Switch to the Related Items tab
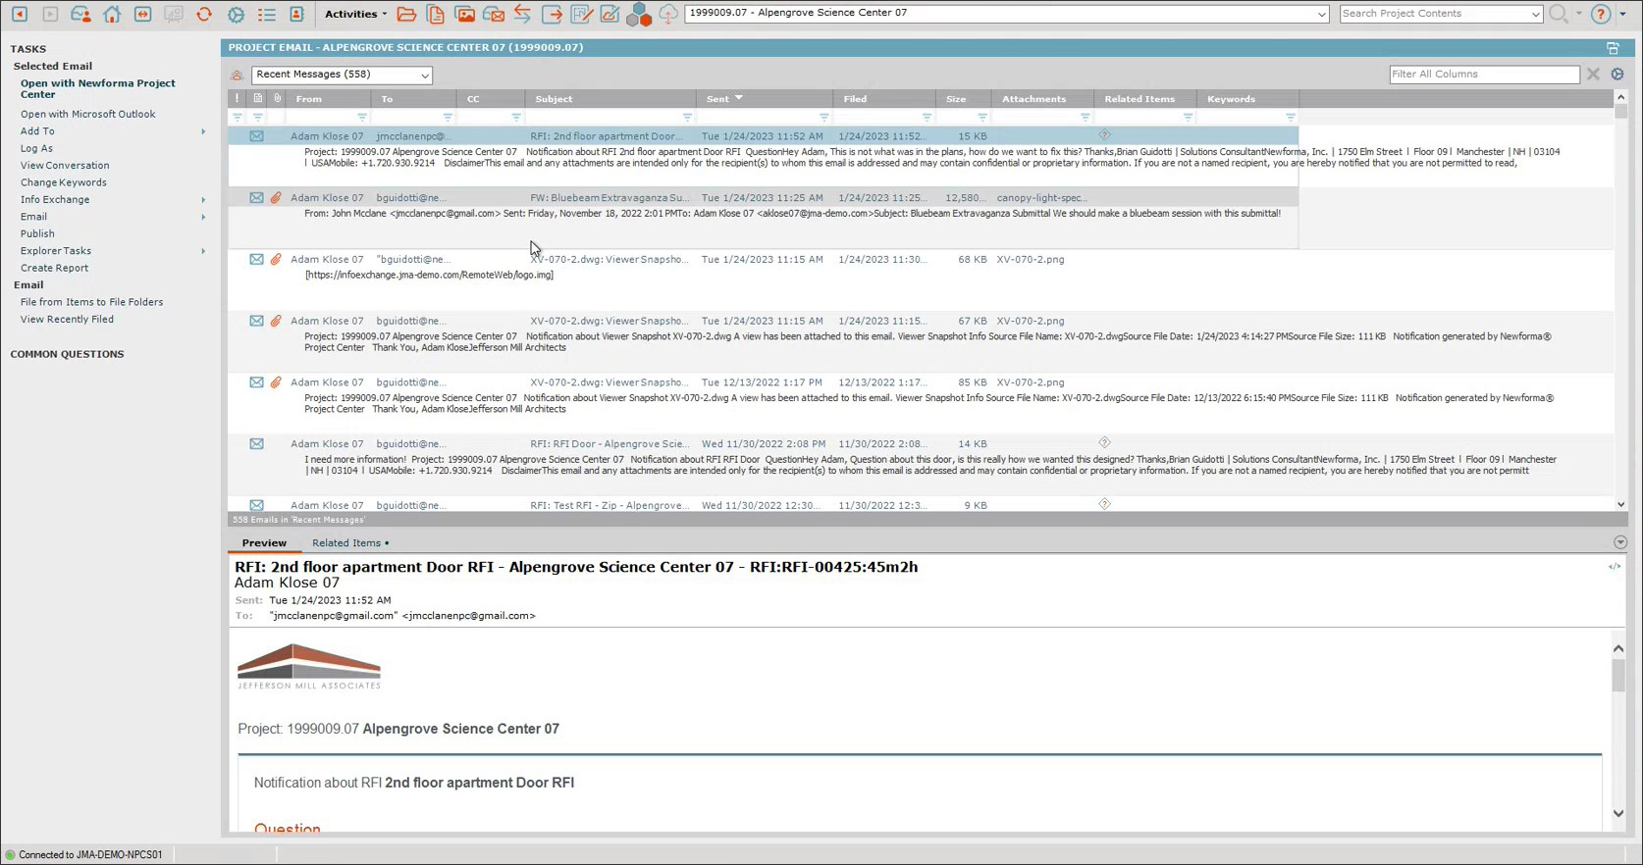Screen dimensions: 1643x865 coord(349,542)
